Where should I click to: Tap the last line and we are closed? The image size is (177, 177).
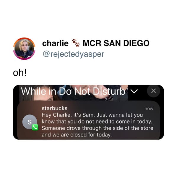pyautogui.click(x=77, y=135)
